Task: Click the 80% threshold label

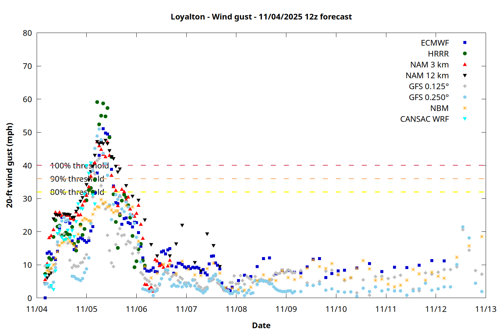Action: pos(77,192)
